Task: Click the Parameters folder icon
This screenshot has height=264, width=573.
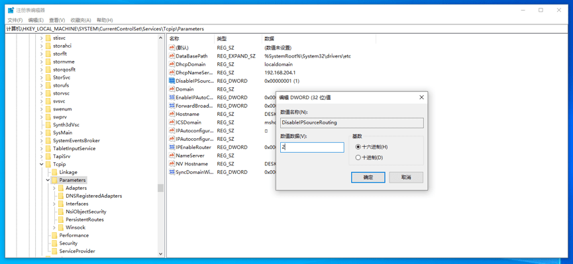Action: pyautogui.click(x=54, y=180)
